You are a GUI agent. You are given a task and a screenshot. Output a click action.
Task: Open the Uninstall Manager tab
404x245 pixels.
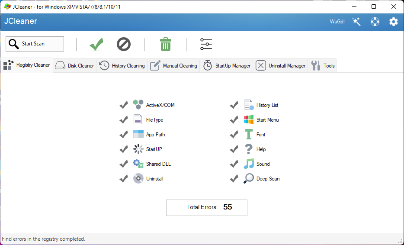(280, 66)
